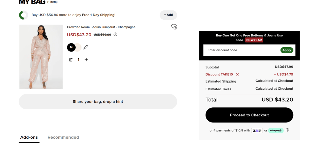This screenshot has width=316, height=143.
Task: Increase quantity with the plus icon
Action: click(86, 60)
